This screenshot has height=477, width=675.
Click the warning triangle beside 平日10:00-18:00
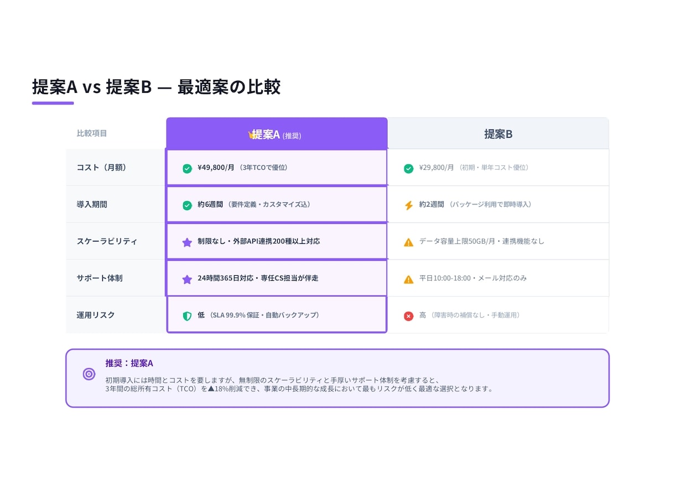pos(408,279)
